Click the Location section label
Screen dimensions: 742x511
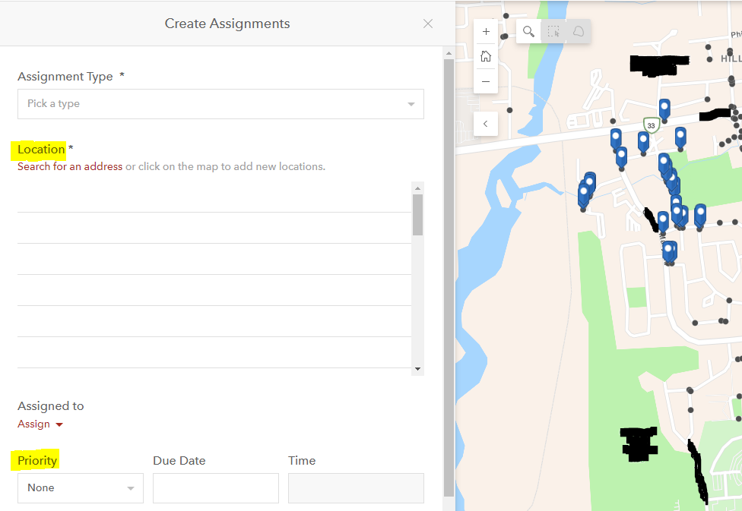[40, 150]
